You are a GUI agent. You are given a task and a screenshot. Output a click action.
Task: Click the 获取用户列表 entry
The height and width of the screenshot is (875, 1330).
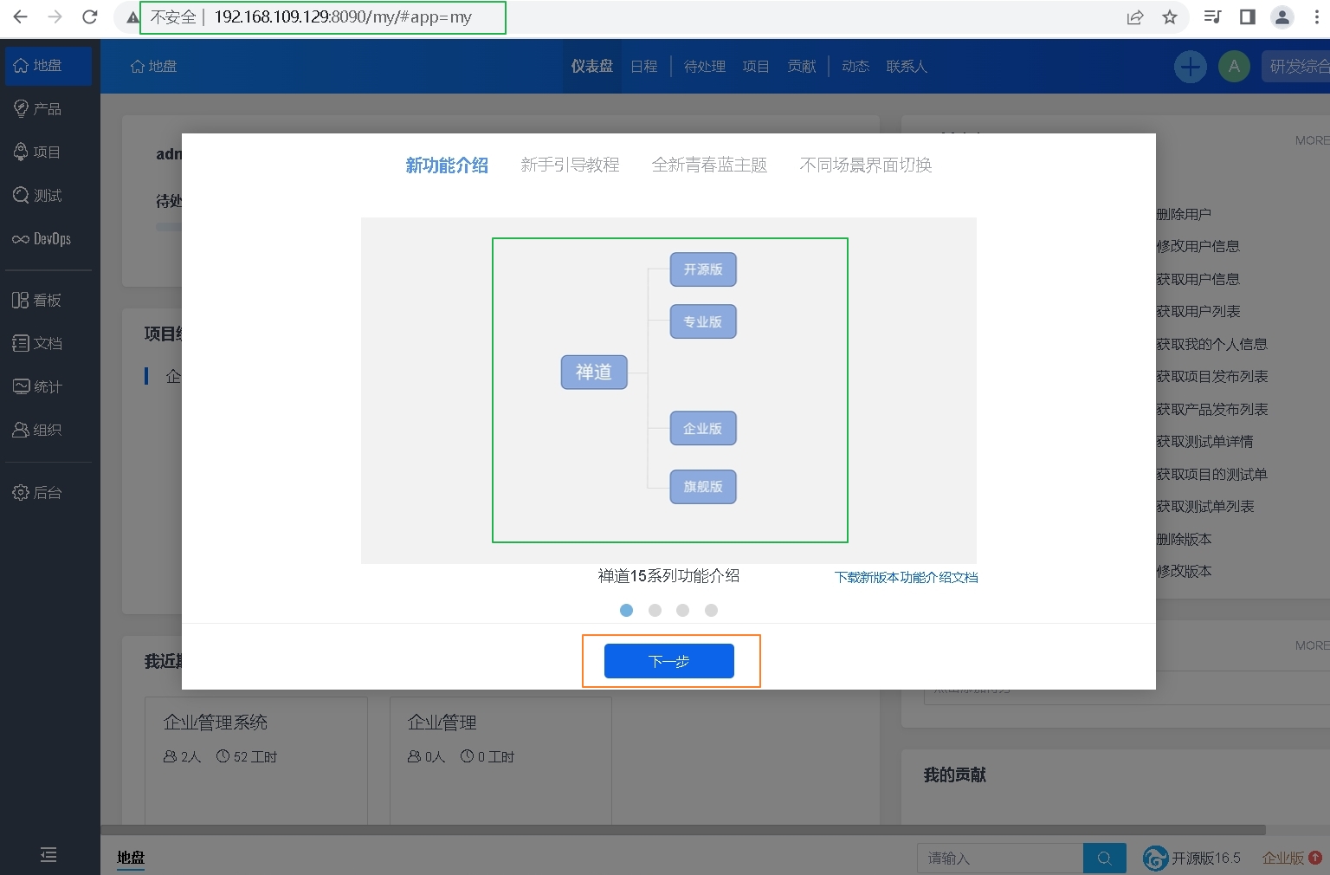[x=1198, y=311]
